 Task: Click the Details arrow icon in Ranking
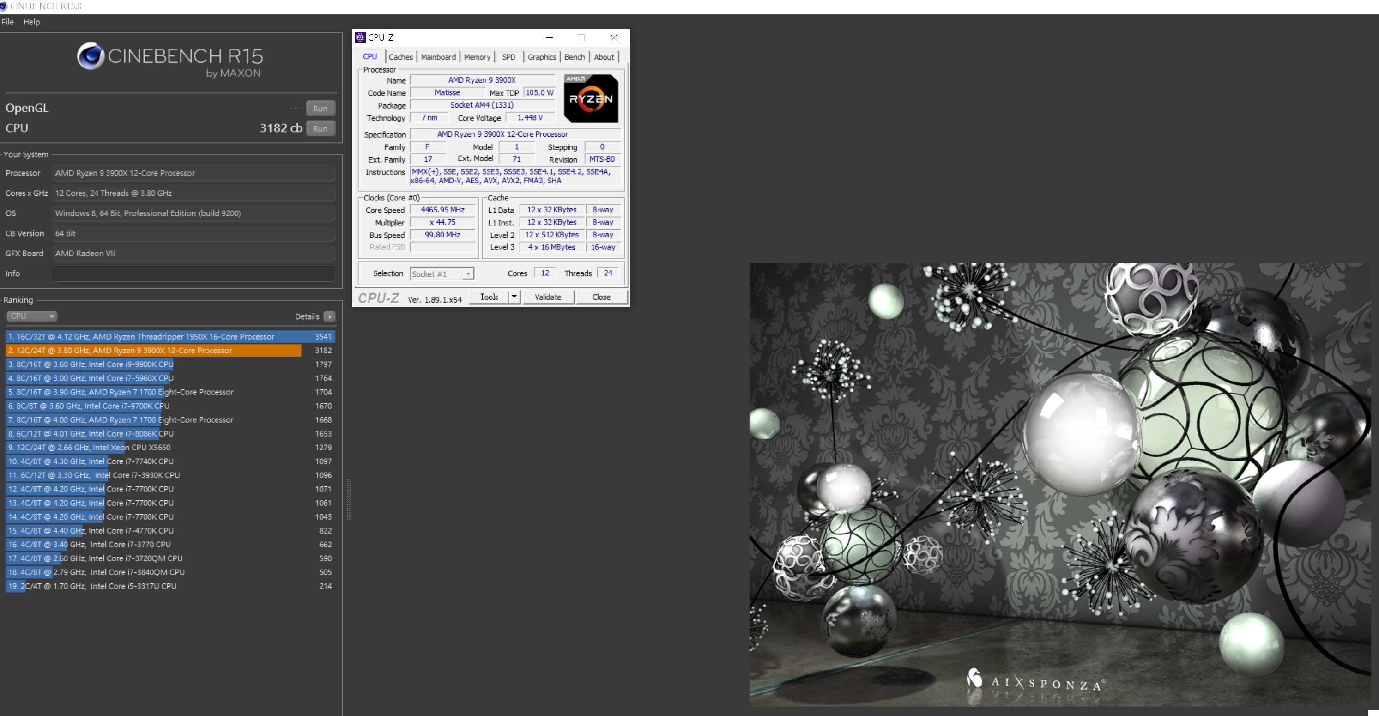pyautogui.click(x=330, y=316)
